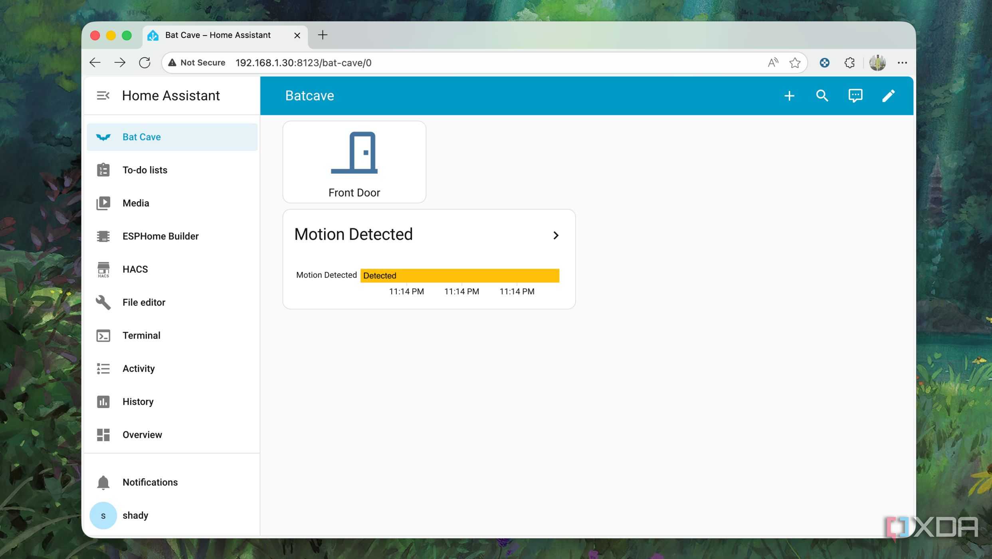This screenshot has height=559, width=992.
Task: Open To-do lists in sidebar
Action: [x=172, y=170]
